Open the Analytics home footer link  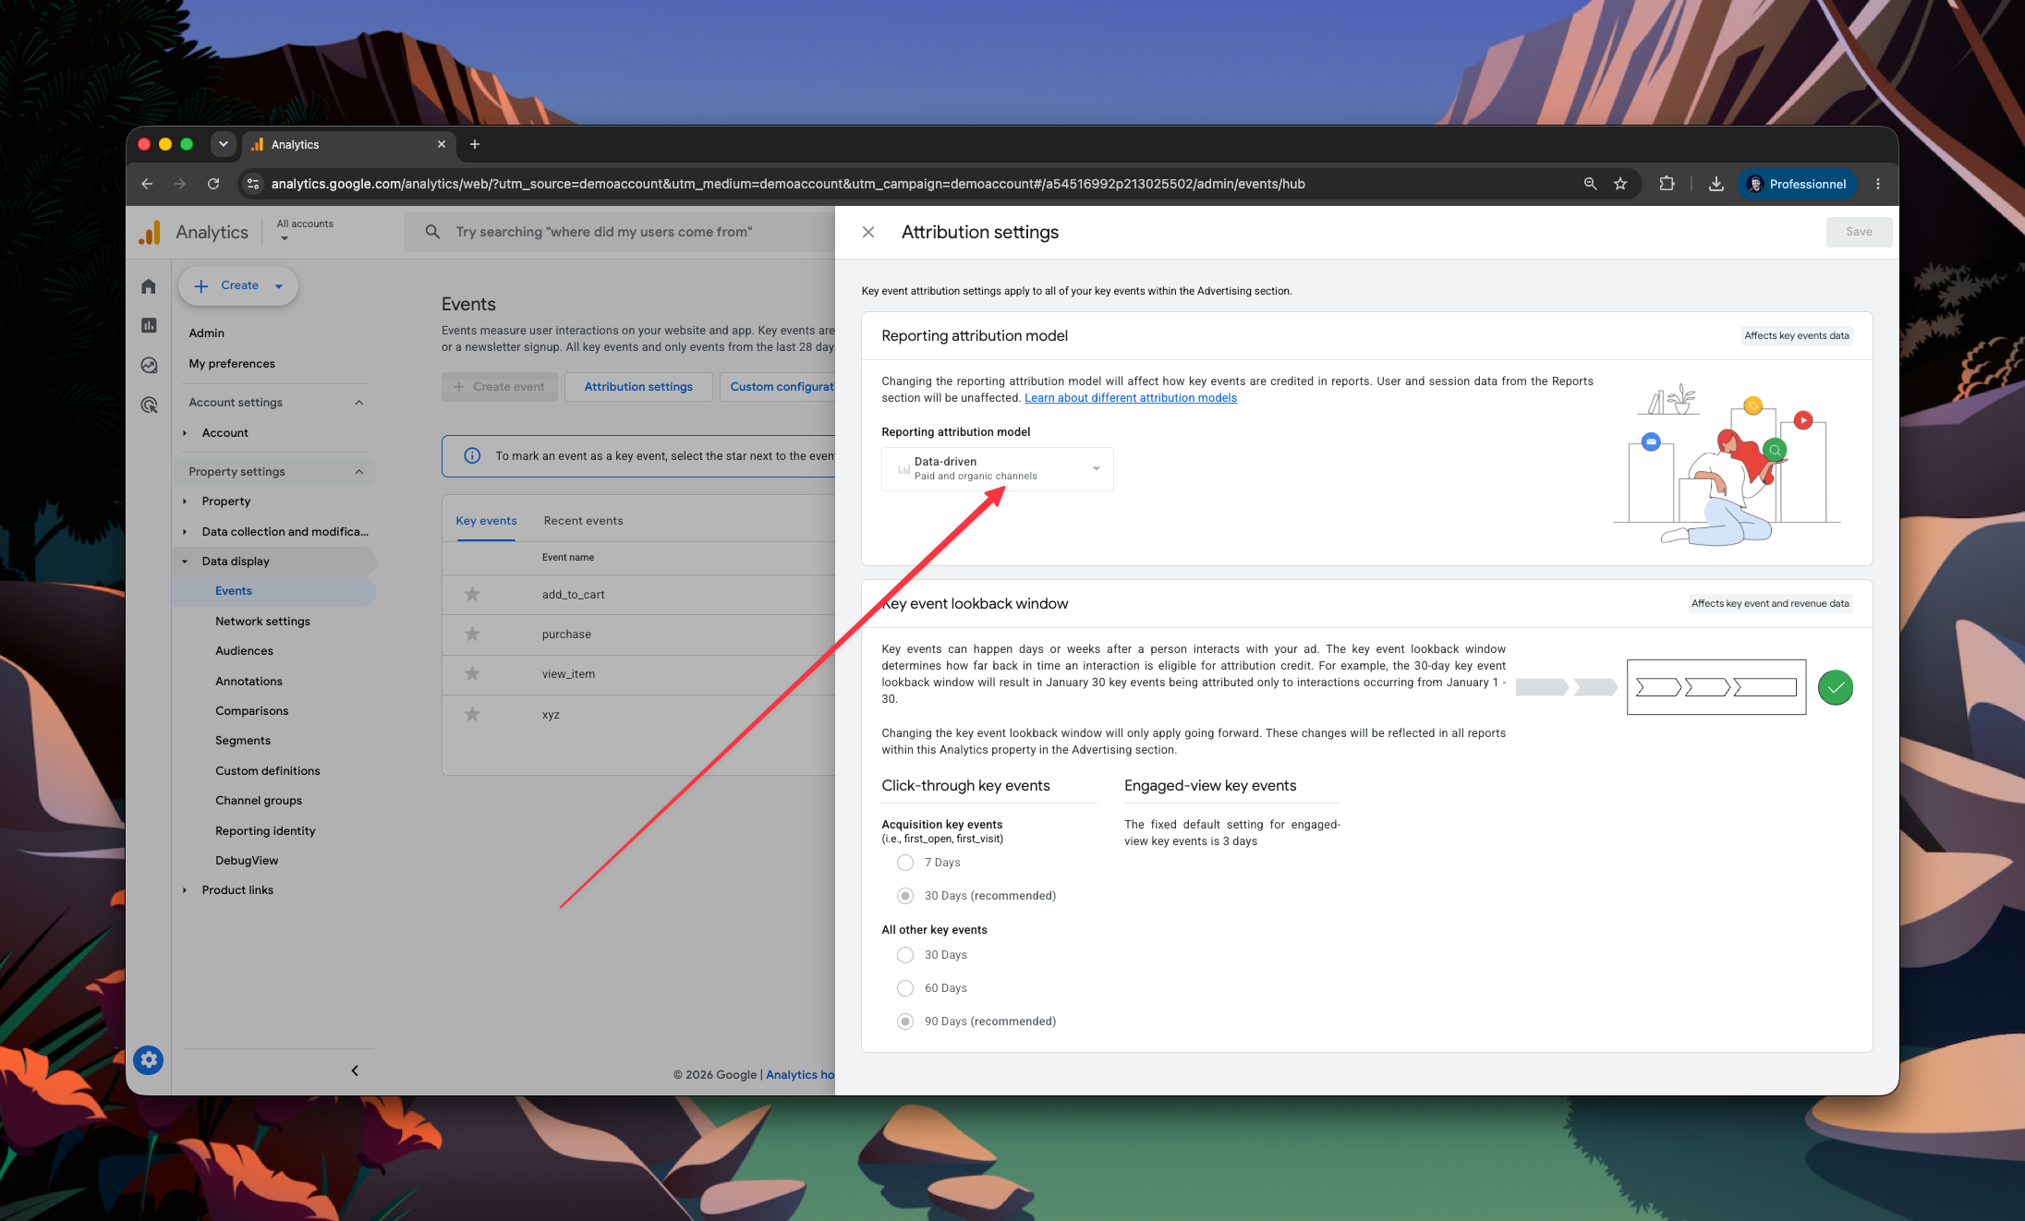(800, 1075)
